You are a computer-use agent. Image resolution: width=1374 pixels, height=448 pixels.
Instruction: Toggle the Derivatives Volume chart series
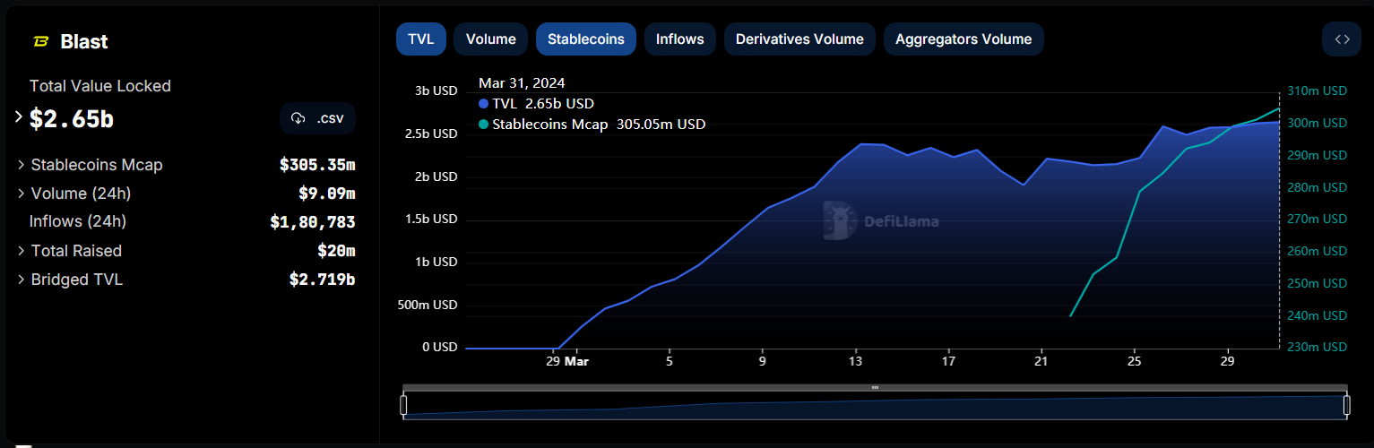coord(799,39)
